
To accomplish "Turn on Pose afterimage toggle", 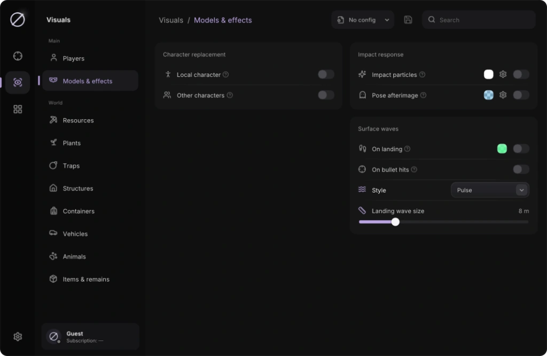I will pos(521,95).
